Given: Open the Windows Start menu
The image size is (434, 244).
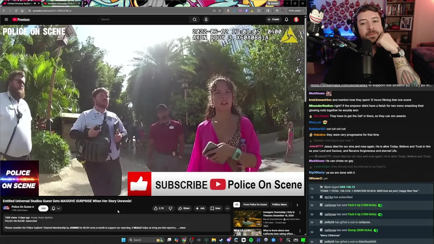Looking at the screenshot, I should (123, 240).
